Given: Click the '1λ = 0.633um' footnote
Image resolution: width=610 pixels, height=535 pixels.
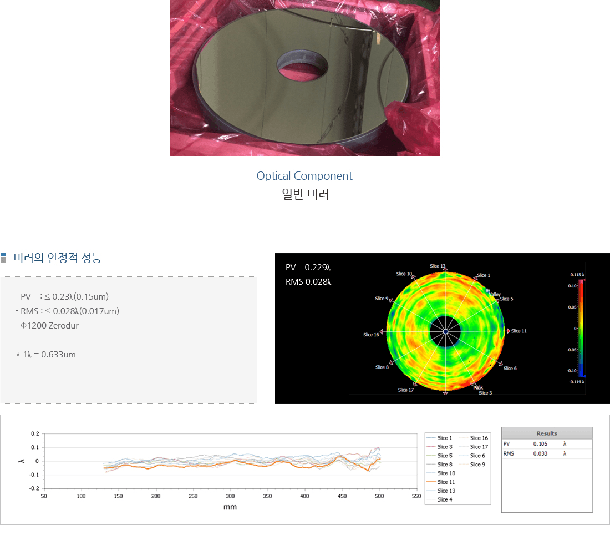Looking at the screenshot, I should 46,355.
